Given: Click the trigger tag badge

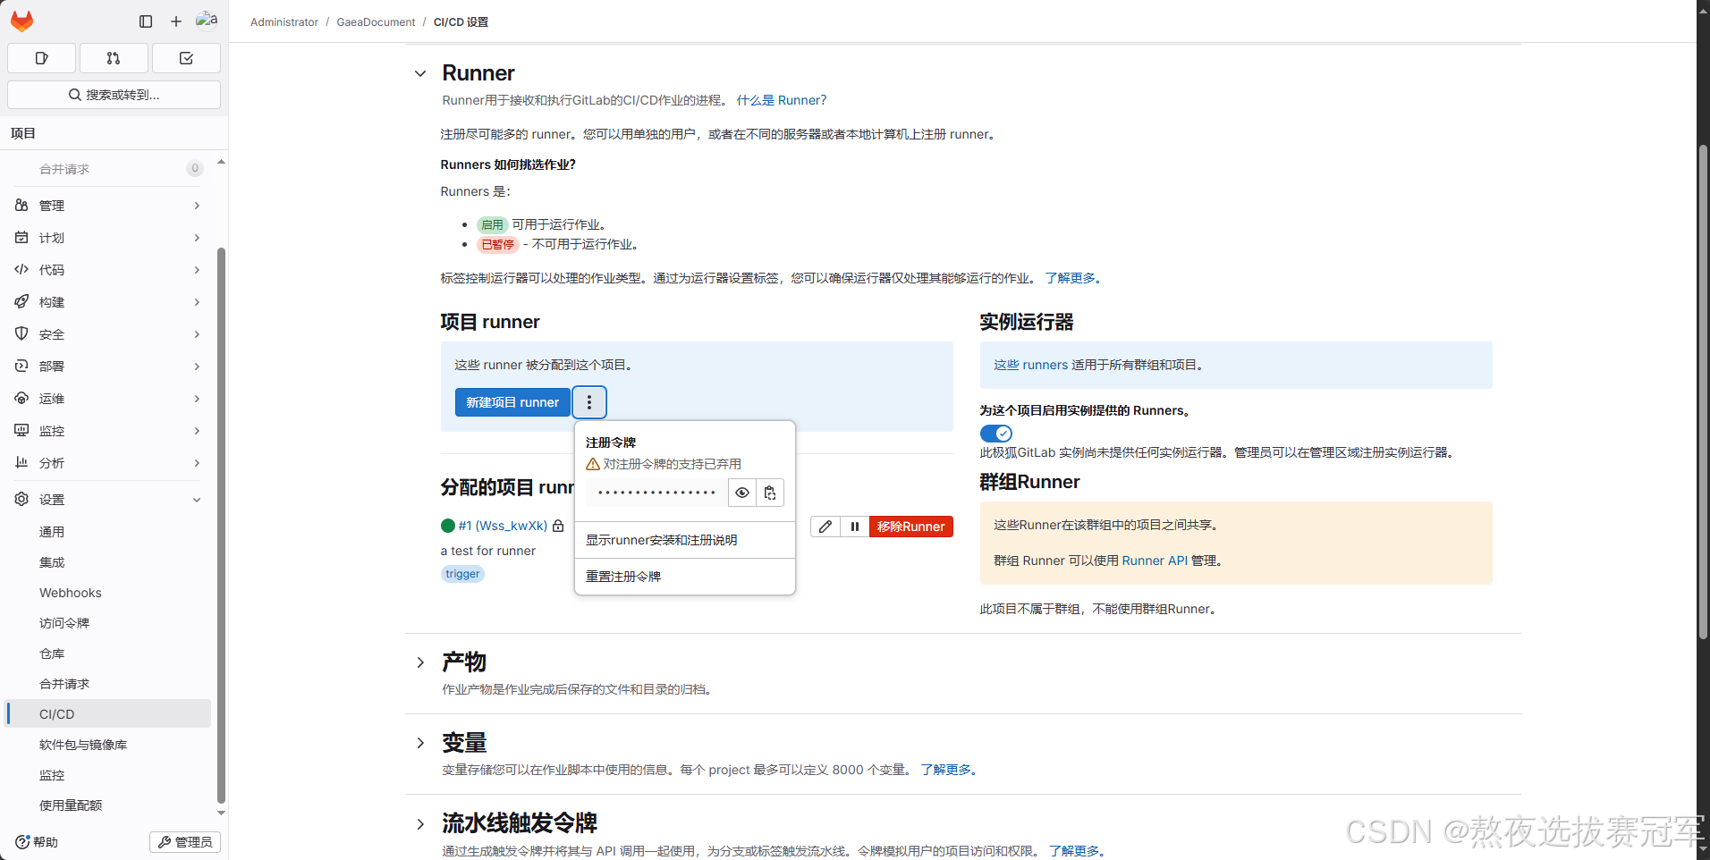Looking at the screenshot, I should 462,574.
